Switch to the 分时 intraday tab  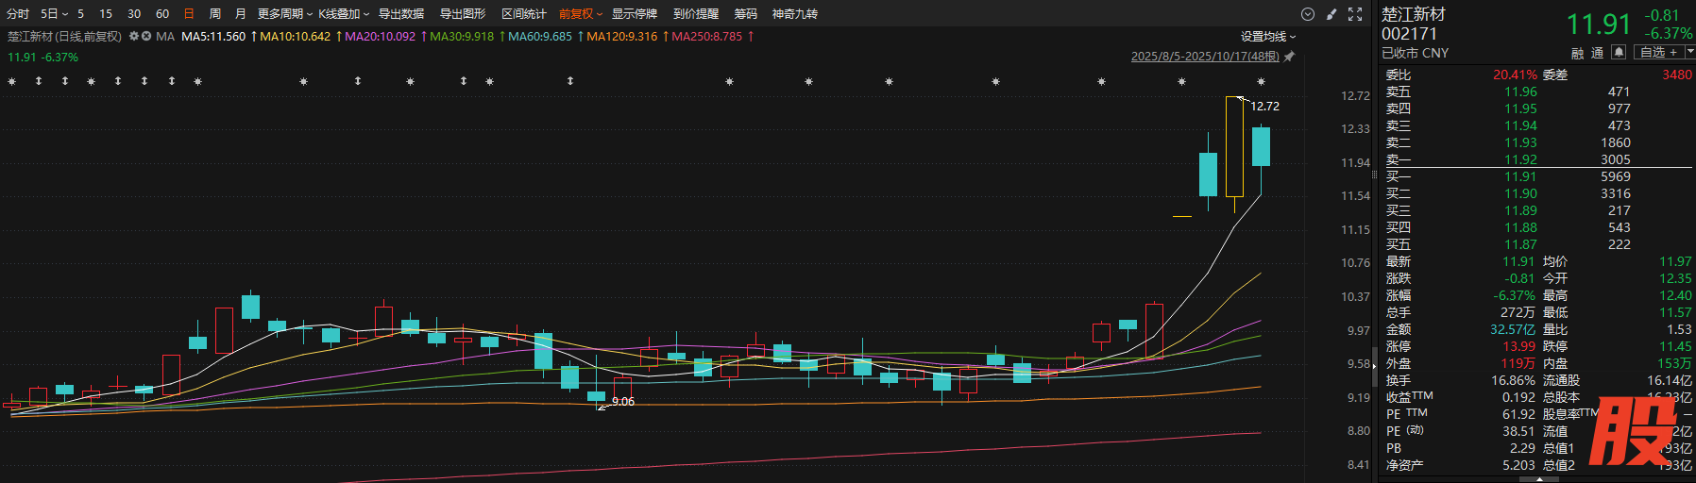point(18,14)
